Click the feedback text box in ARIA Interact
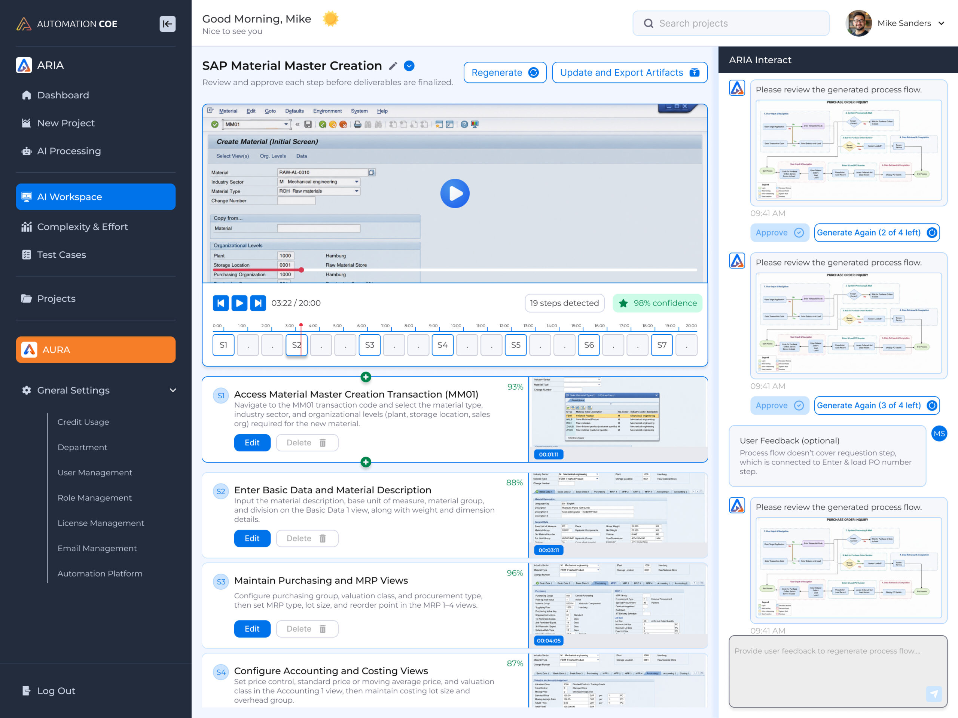Screen dimensions: 958x718 (x=838, y=671)
